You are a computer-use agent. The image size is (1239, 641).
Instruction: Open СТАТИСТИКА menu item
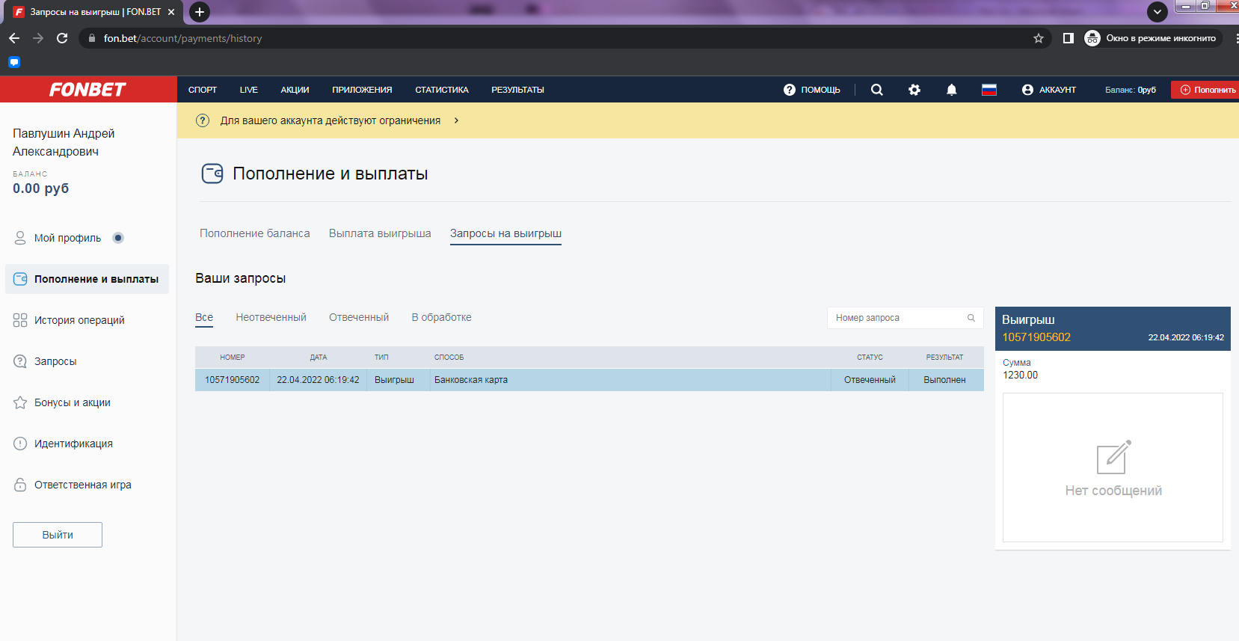pyautogui.click(x=442, y=90)
